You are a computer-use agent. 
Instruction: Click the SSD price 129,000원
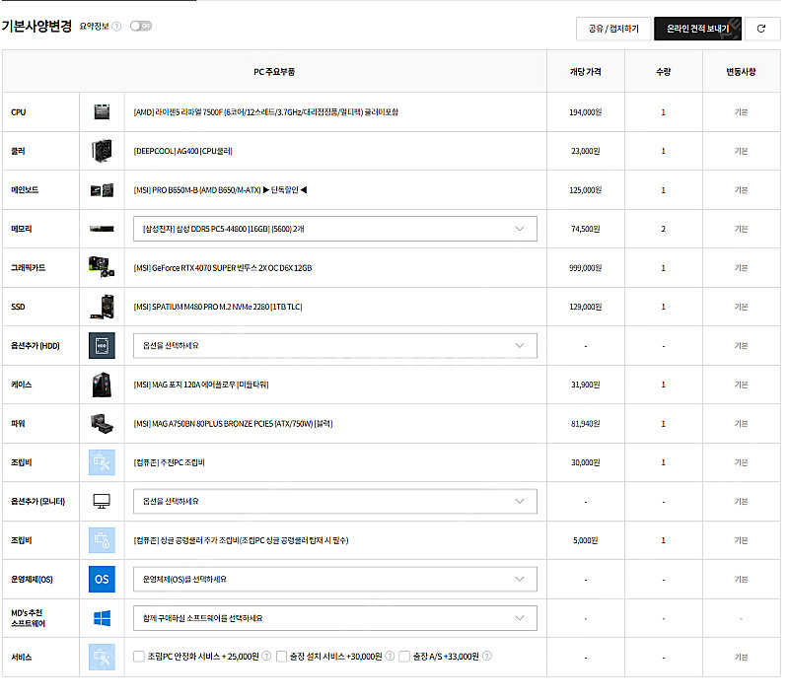pyautogui.click(x=585, y=307)
